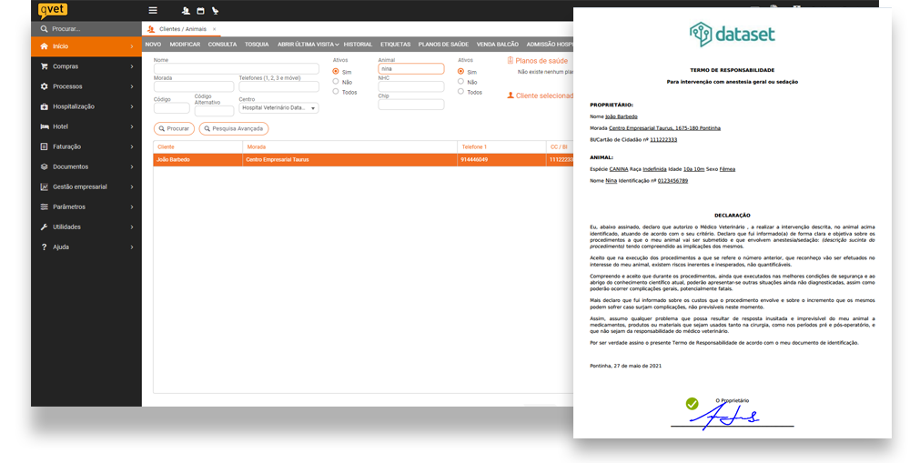Select 'Todos' under client Ativos filter
The image size is (910, 463).
[x=336, y=92]
